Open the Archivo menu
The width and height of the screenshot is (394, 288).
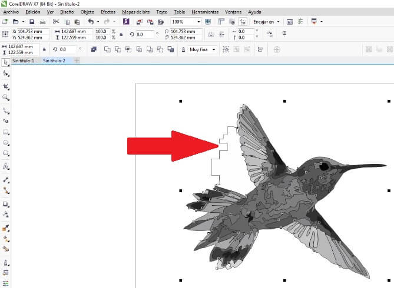click(11, 12)
